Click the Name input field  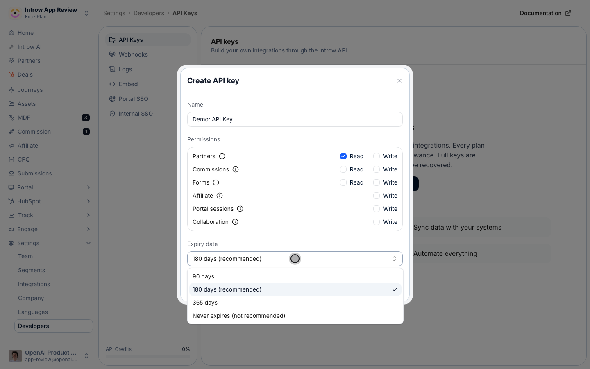coord(295,119)
